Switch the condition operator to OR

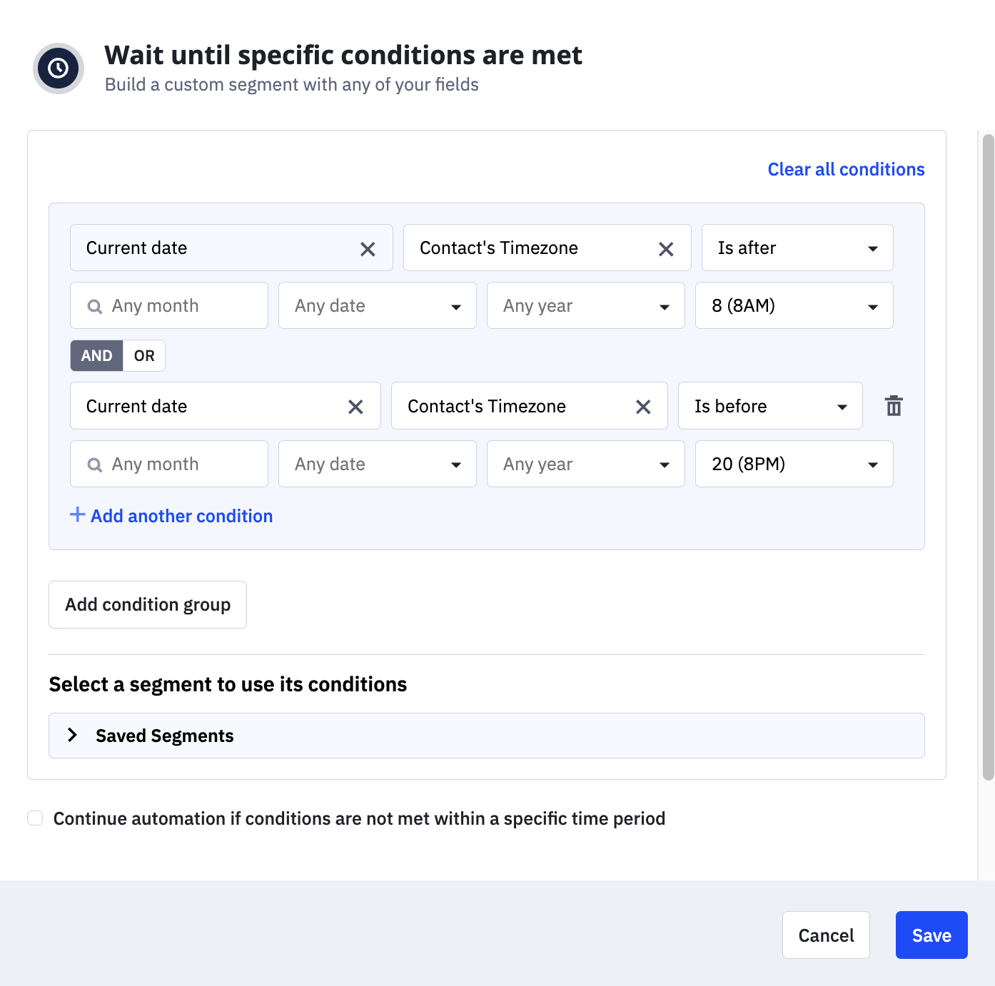pos(144,356)
